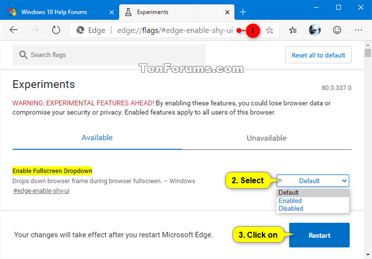Click the Experiments flask tab icon

point(128,12)
